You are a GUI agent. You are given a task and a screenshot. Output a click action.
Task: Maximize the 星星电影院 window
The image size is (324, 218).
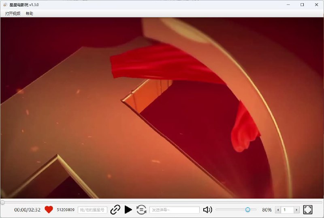click(302, 4)
